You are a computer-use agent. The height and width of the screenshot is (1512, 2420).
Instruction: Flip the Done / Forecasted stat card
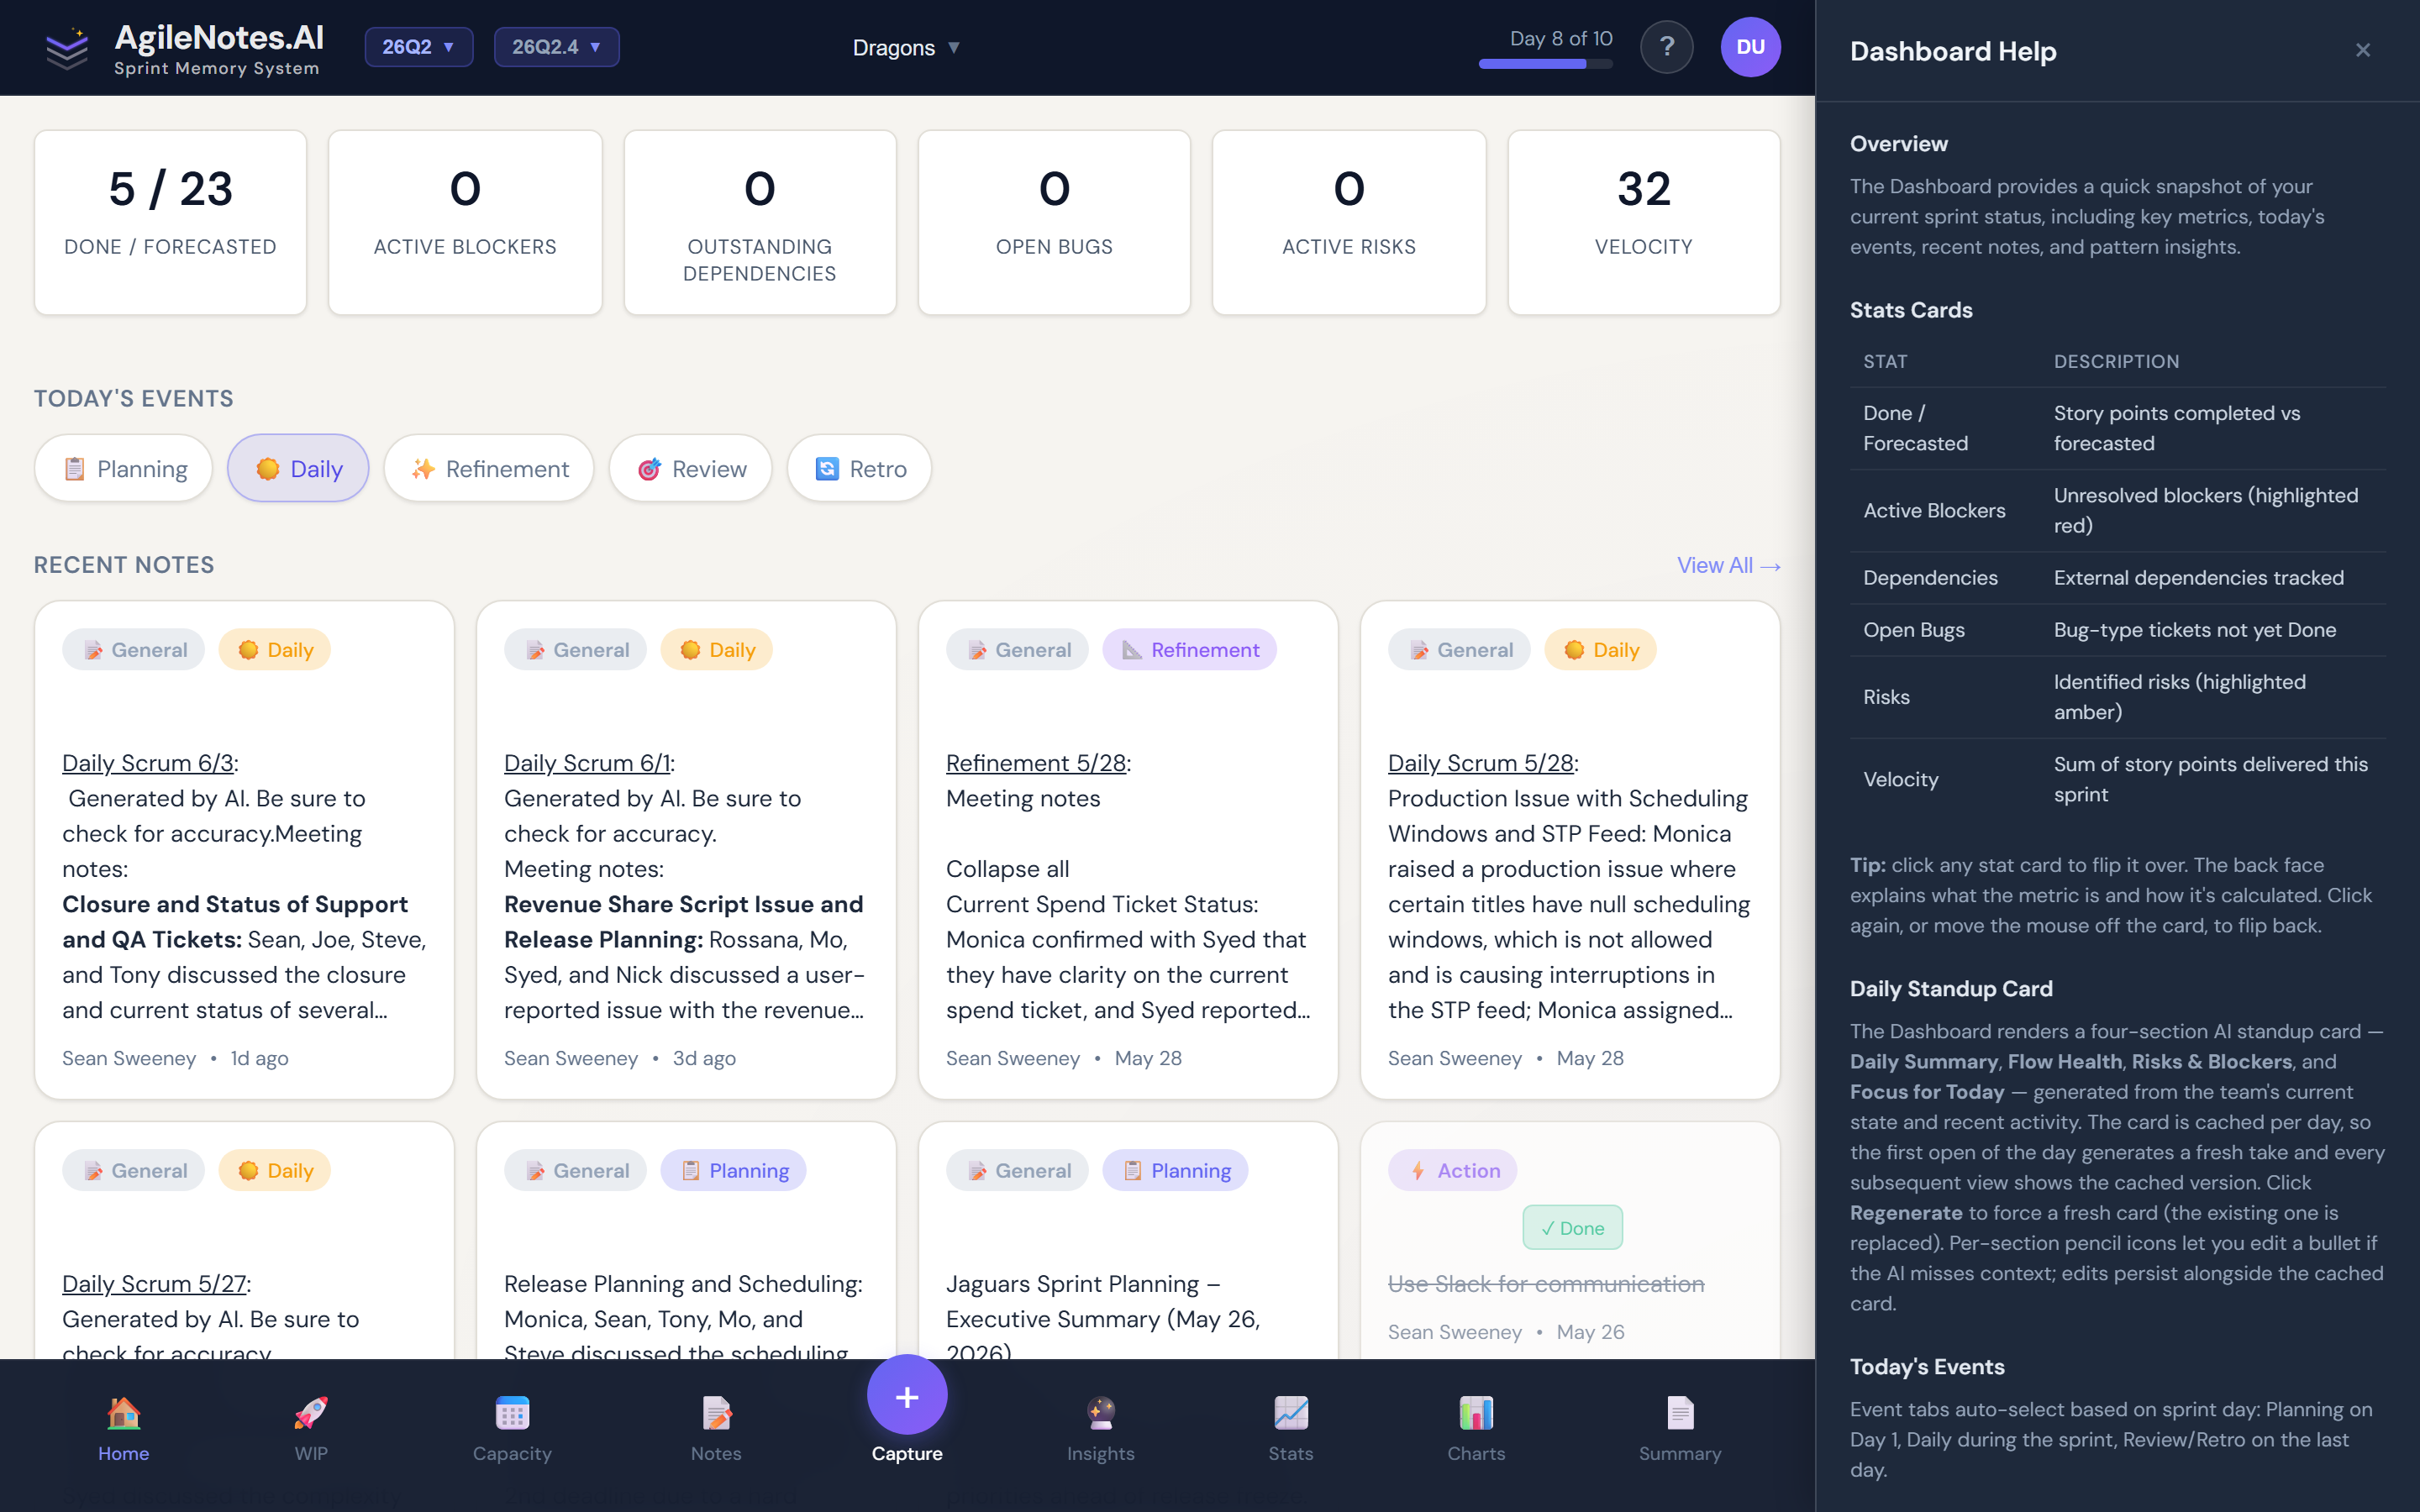coord(171,222)
